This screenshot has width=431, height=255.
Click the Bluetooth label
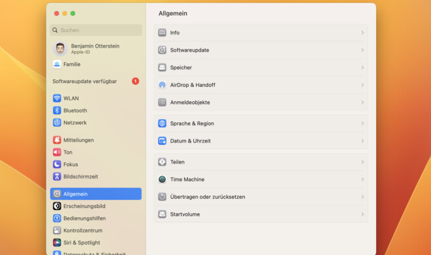pos(75,110)
